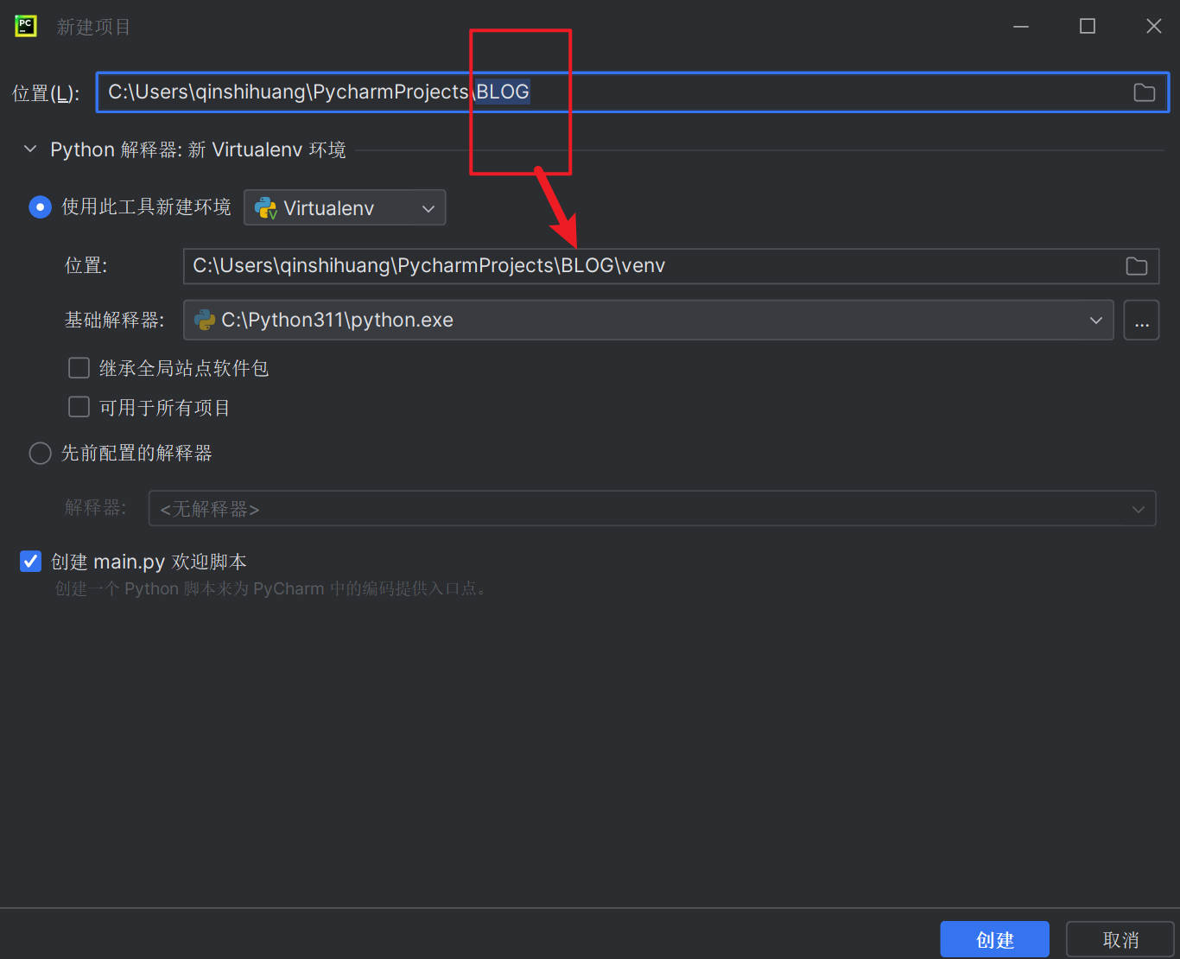Click the 基础解释器 label
Screen dimensions: 1180x959
click(x=114, y=320)
